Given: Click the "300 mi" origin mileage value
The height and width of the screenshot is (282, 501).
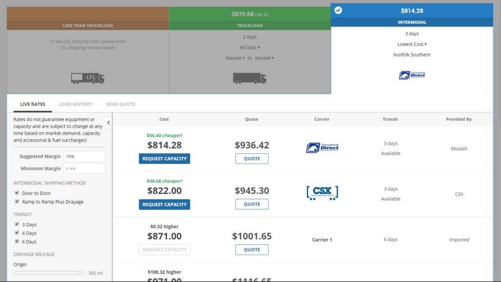Looking at the screenshot, I should (95, 273).
